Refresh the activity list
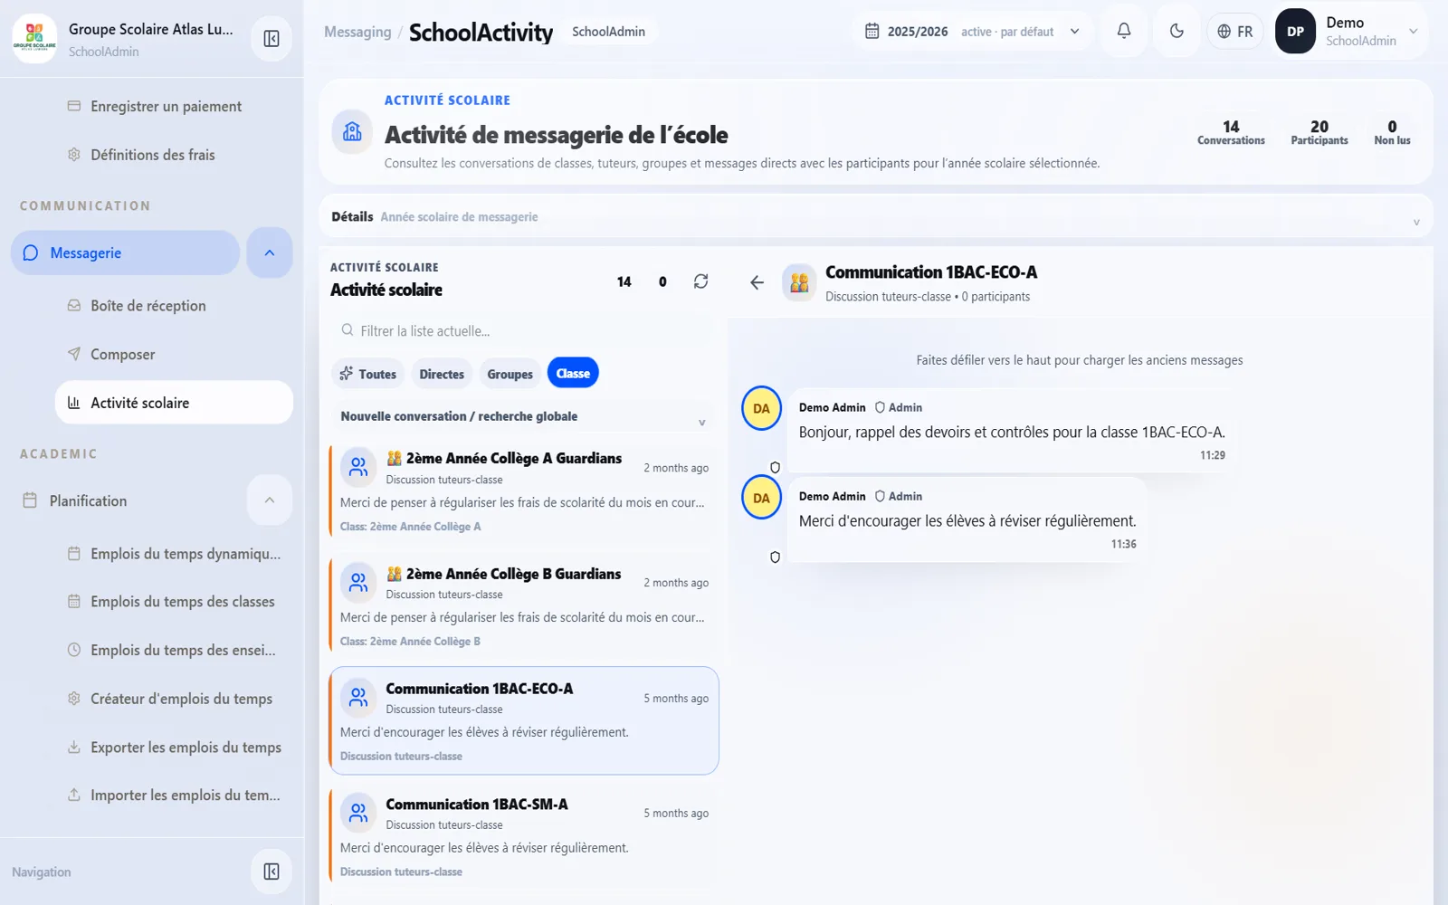This screenshot has height=905, width=1448. pyautogui.click(x=700, y=281)
